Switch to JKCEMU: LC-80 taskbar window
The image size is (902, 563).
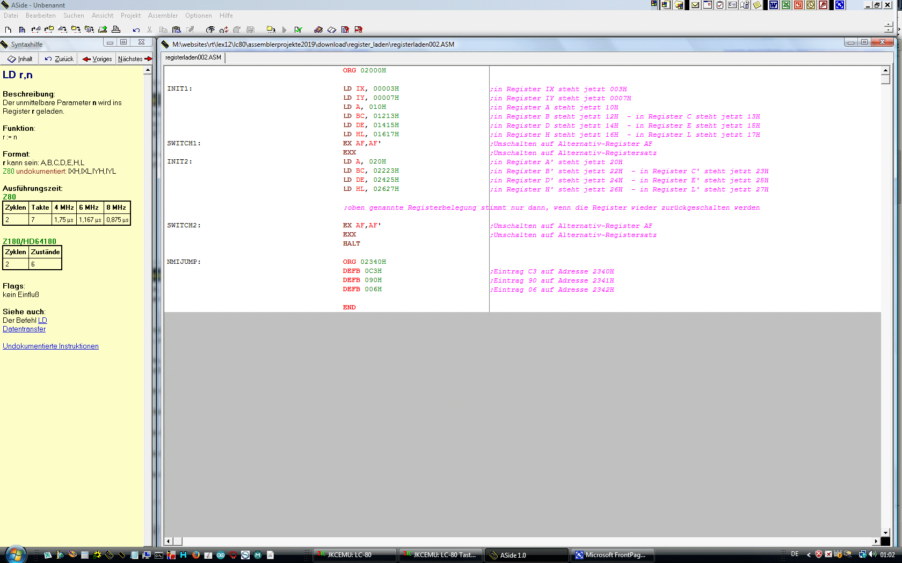(x=355, y=555)
